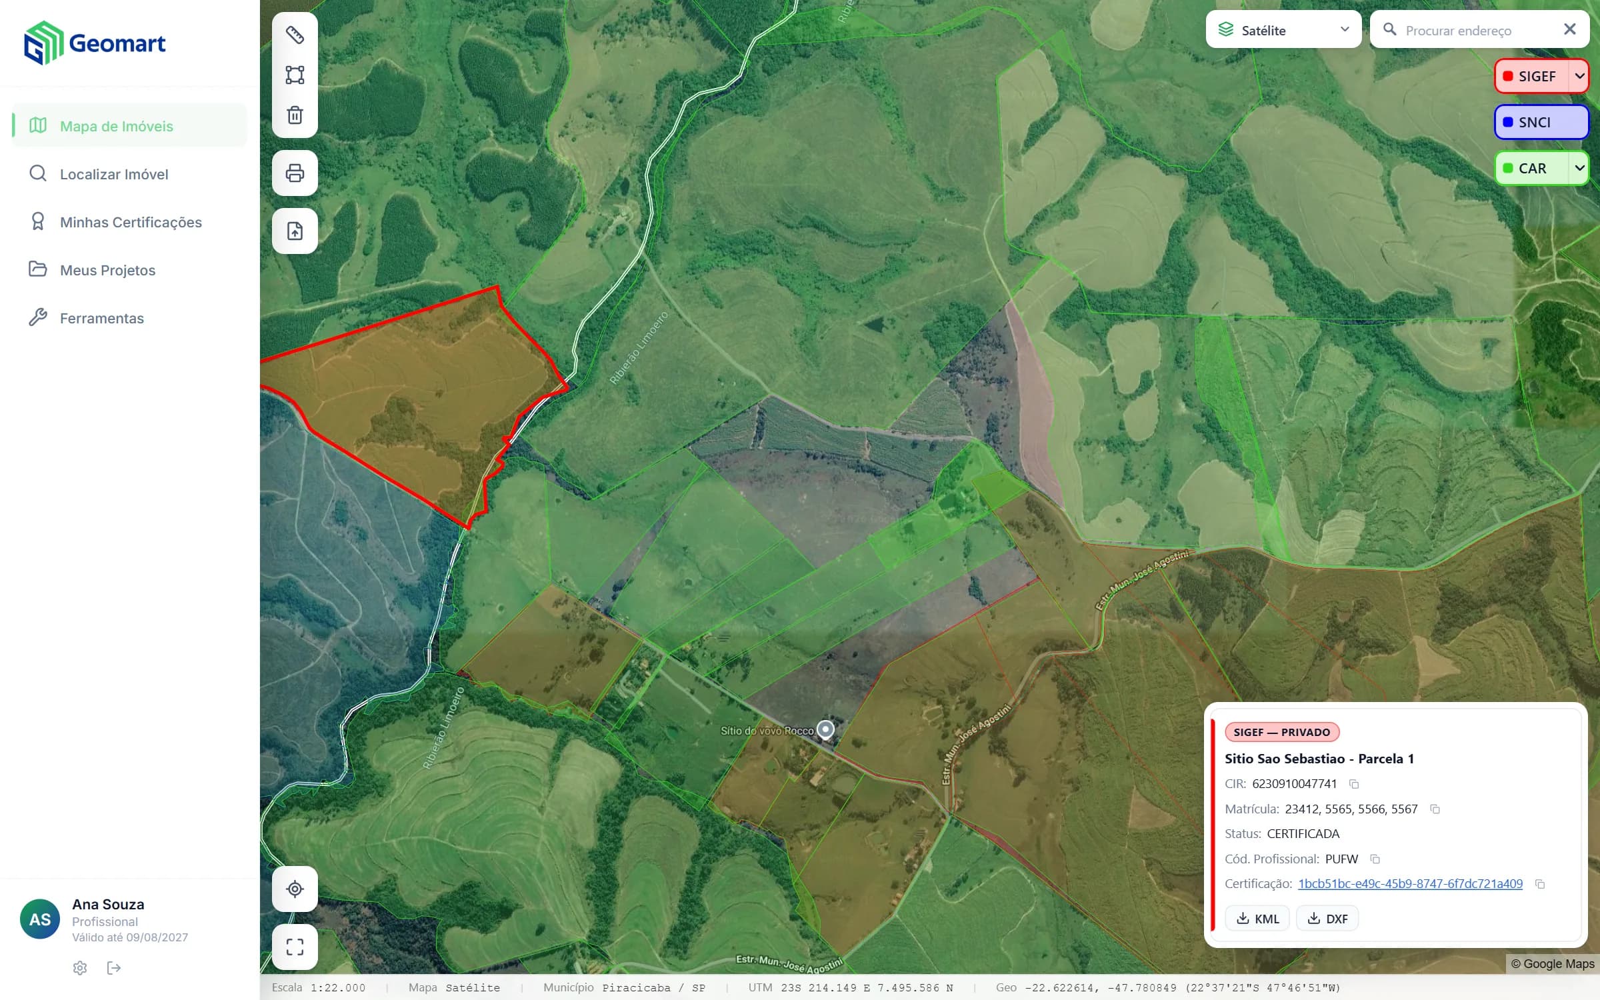The image size is (1600, 1000).
Task: Open Ferramentas menu
Action: [x=129, y=318]
